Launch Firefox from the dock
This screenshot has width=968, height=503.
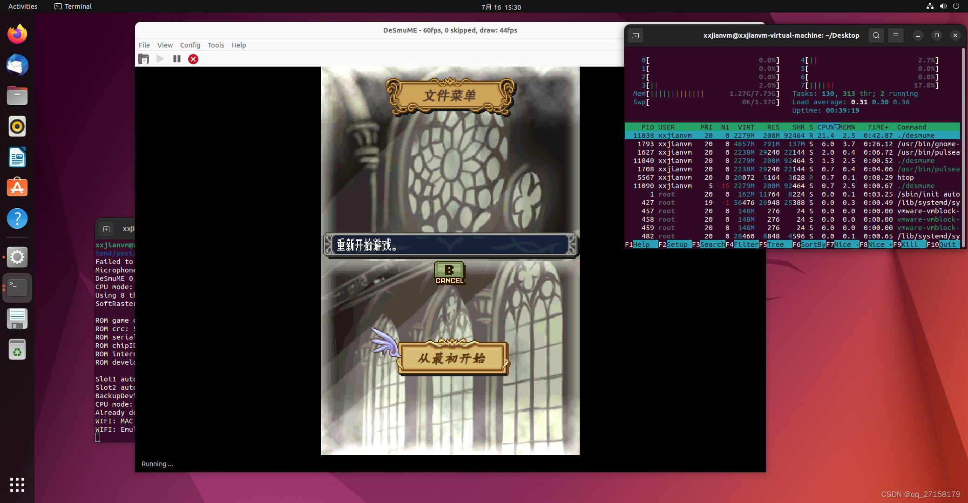pos(17,34)
